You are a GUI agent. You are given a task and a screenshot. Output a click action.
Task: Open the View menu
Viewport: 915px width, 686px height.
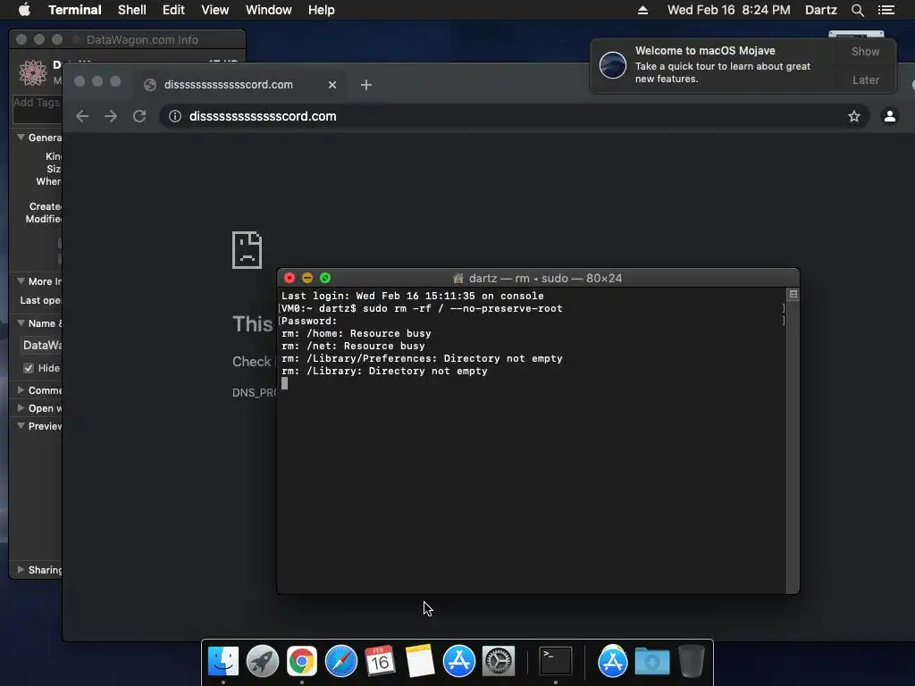click(214, 10)
